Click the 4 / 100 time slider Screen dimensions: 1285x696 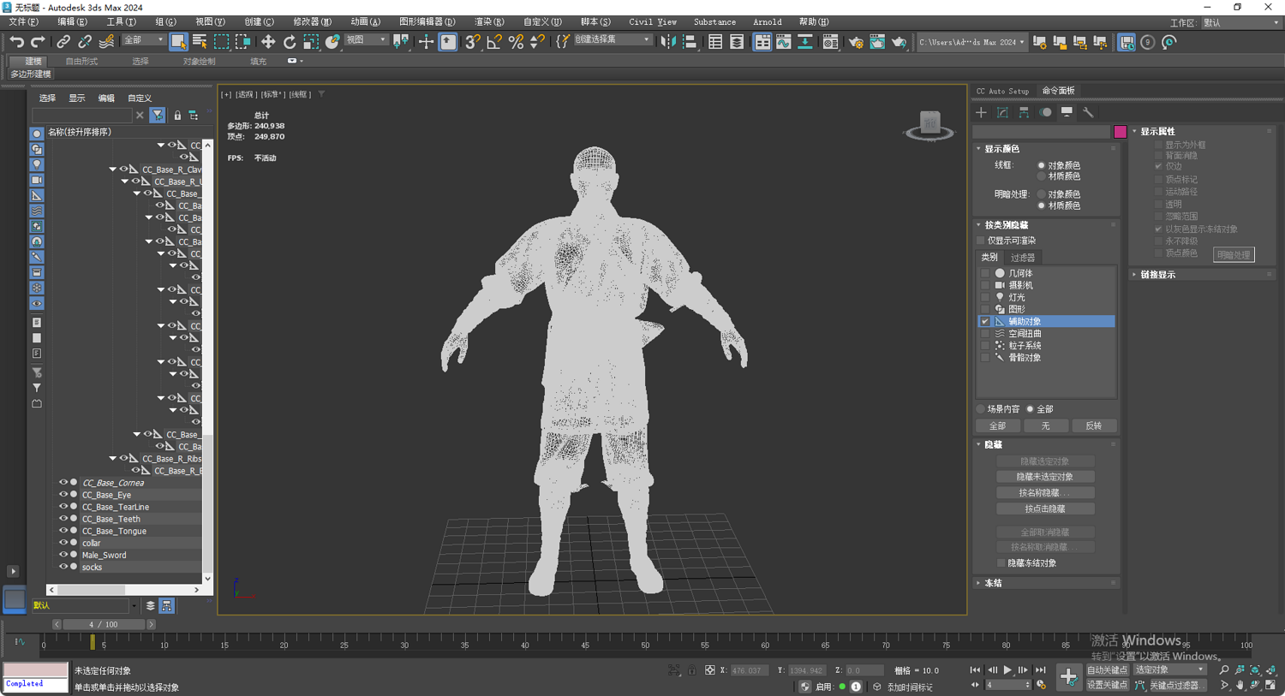click(x=104, y=625)
